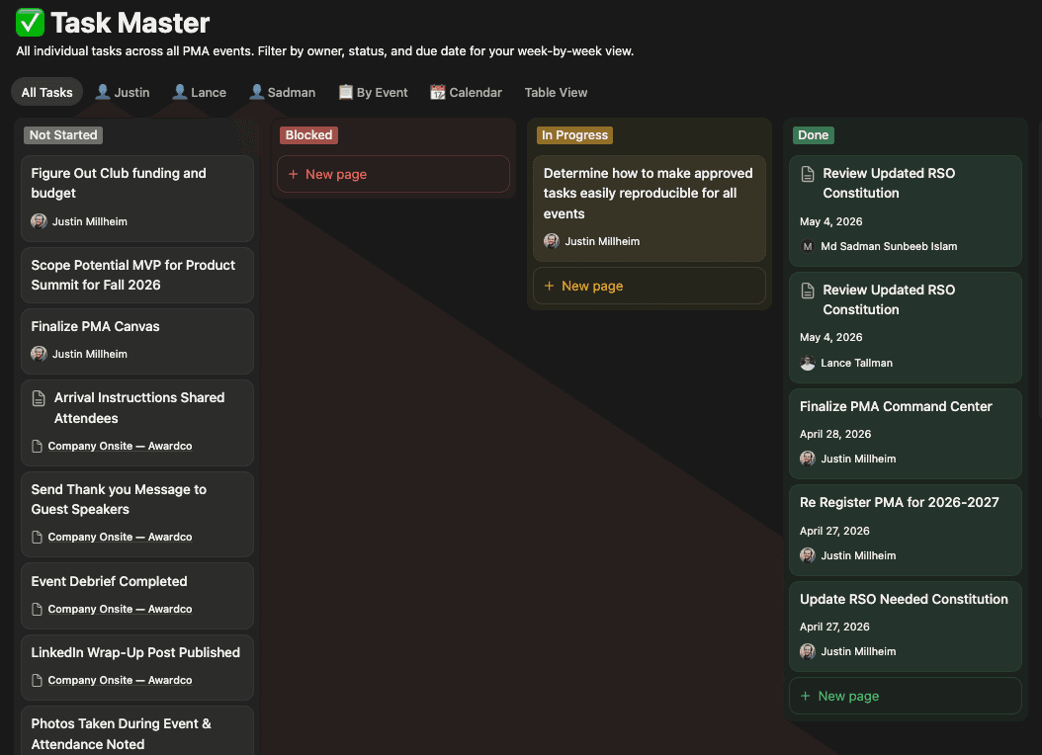Screen dimensions: 1042x755
Task: Click the document icon on Arrival Instructtions card
Action: pyautogui.click(x=39, y=398)
